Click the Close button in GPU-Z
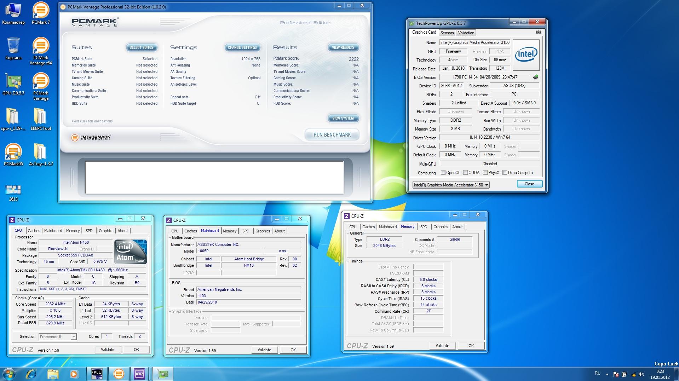 pos(529,184)
